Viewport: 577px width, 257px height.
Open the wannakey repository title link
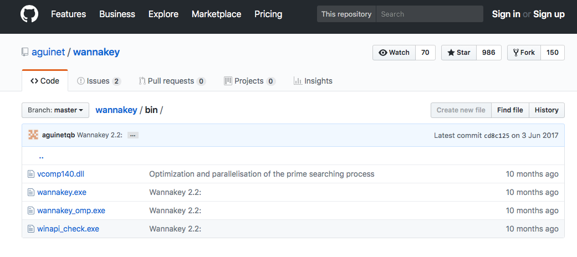click(x=96, y=52)
